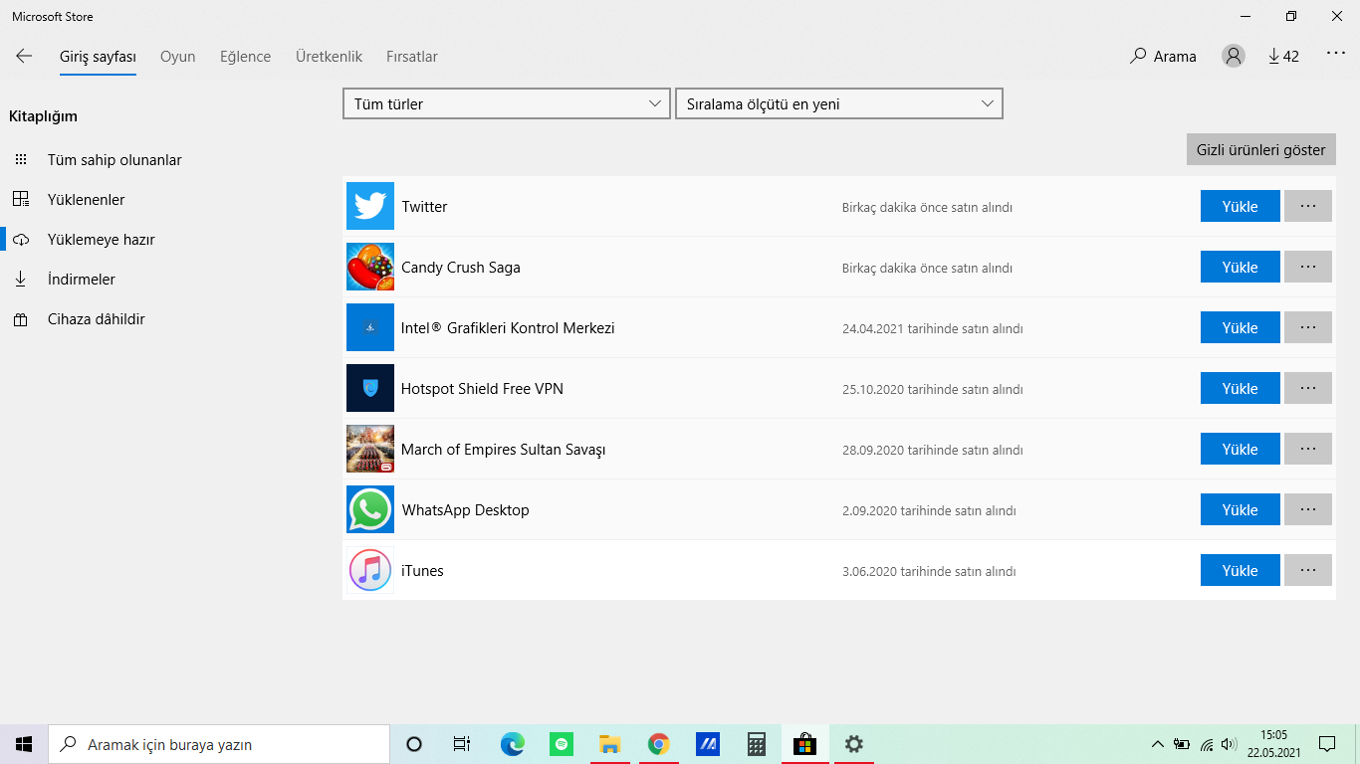This screenshot has width=1360, height=764.
Task: Click the taskbar search box
Action: (219, 744)
